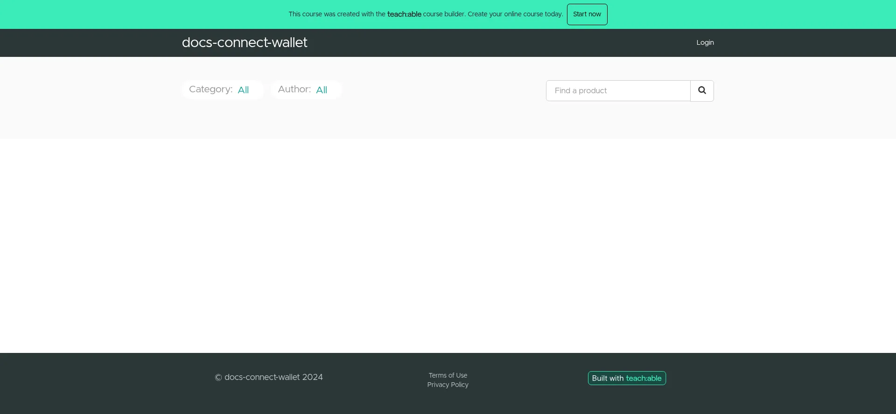The width and height of the screenshot is (896, 414).
Task: Focus the Find a product field
Action: 618,90
